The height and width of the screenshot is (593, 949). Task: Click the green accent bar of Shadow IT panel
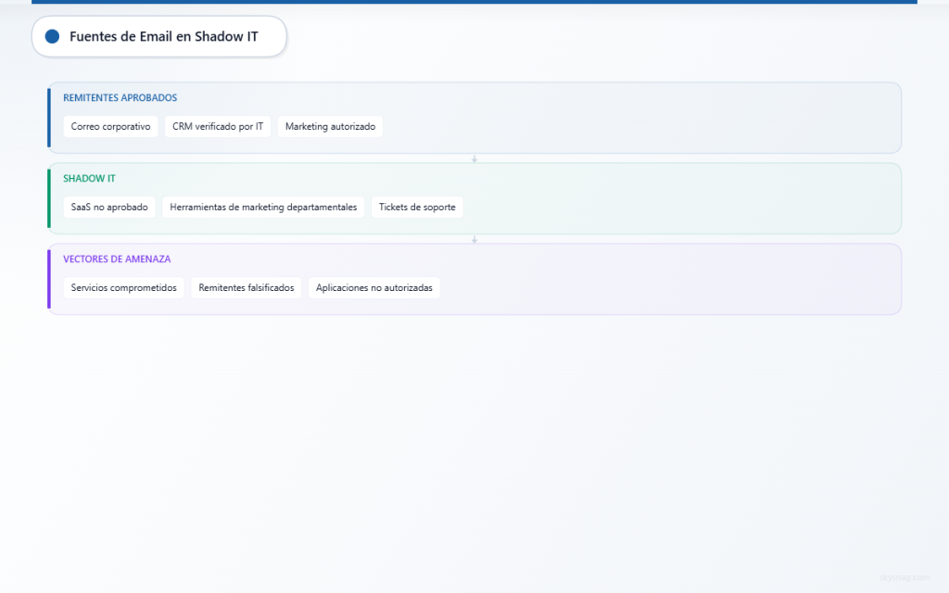tap(49, 198)
